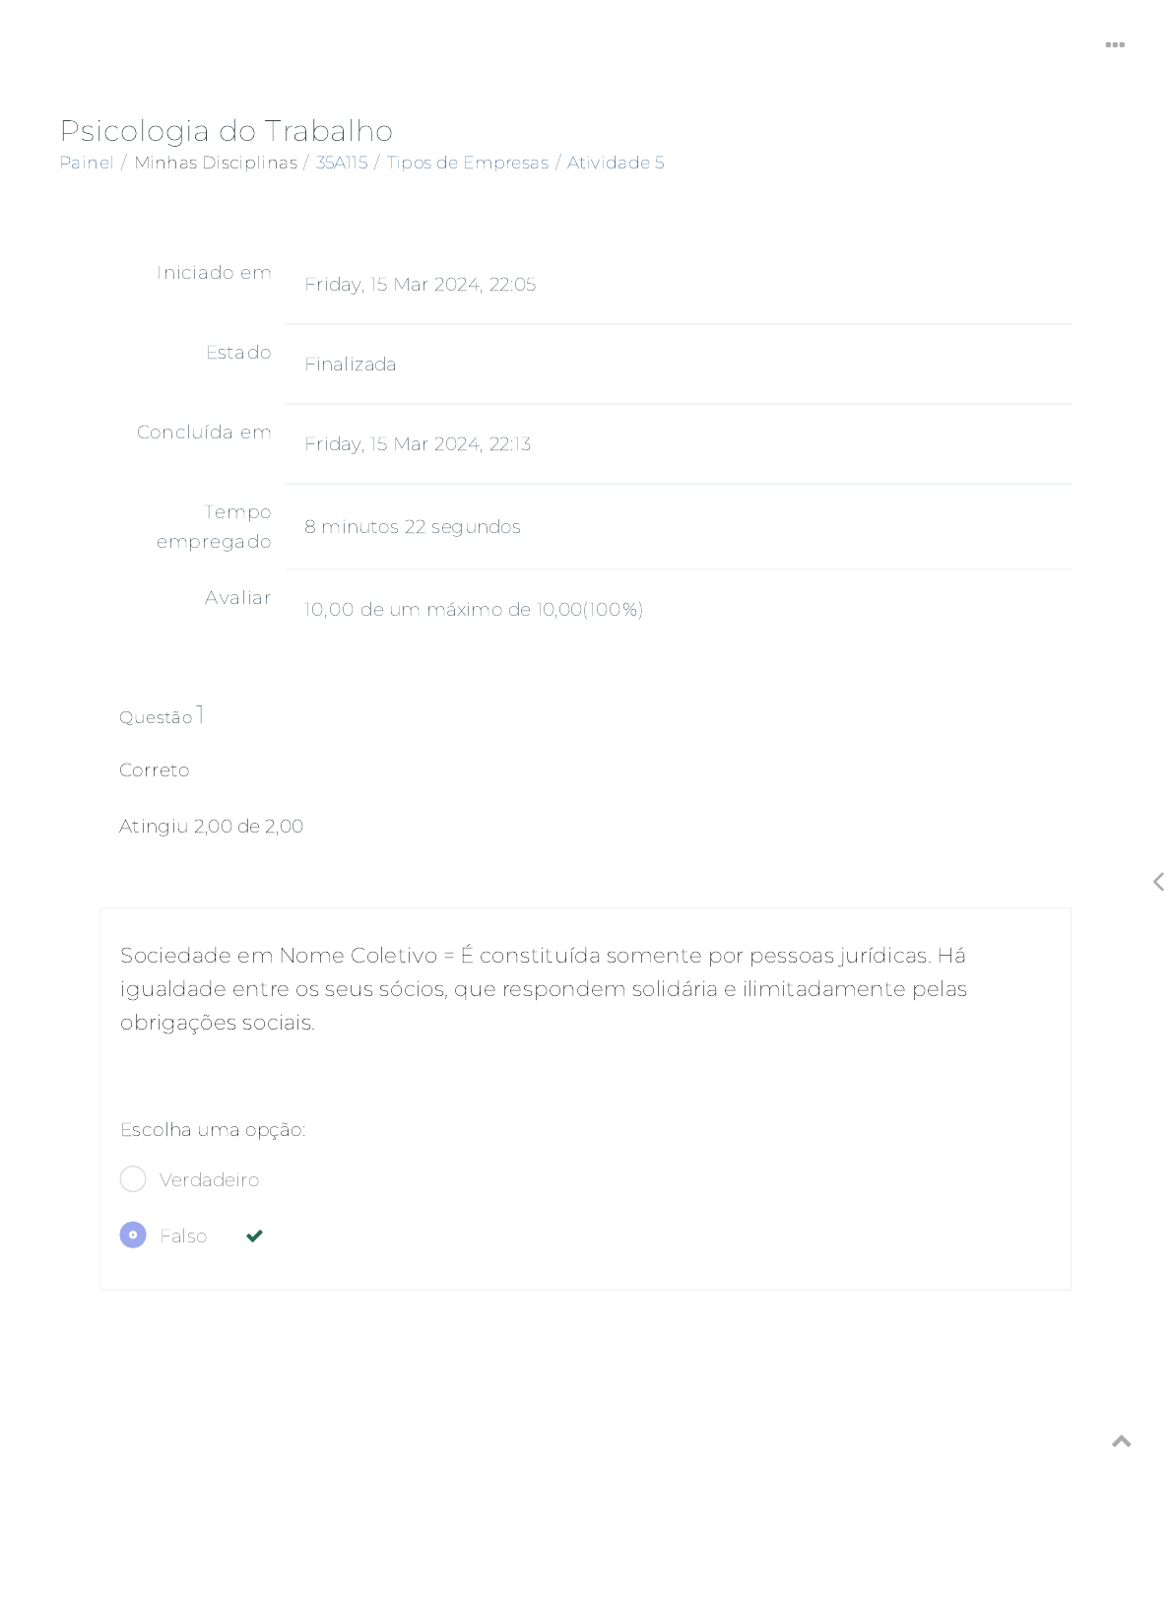Click the 8 minutos 22 segundos value
The width and height of the screenshot is (1172, 1603).
[412, 527]
